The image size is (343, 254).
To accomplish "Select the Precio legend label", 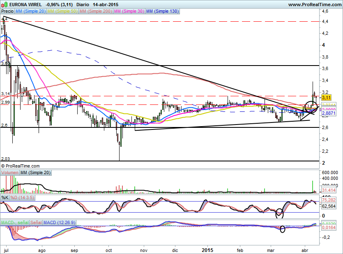I will [7, 11].
